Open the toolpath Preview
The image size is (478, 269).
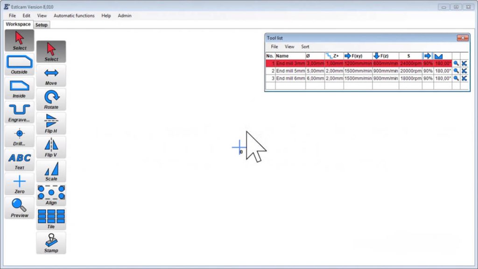[19, 208]
